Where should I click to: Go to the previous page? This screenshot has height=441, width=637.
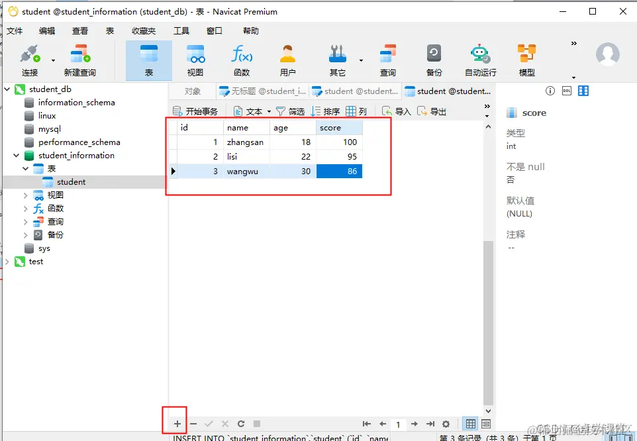tap(383, 424)
